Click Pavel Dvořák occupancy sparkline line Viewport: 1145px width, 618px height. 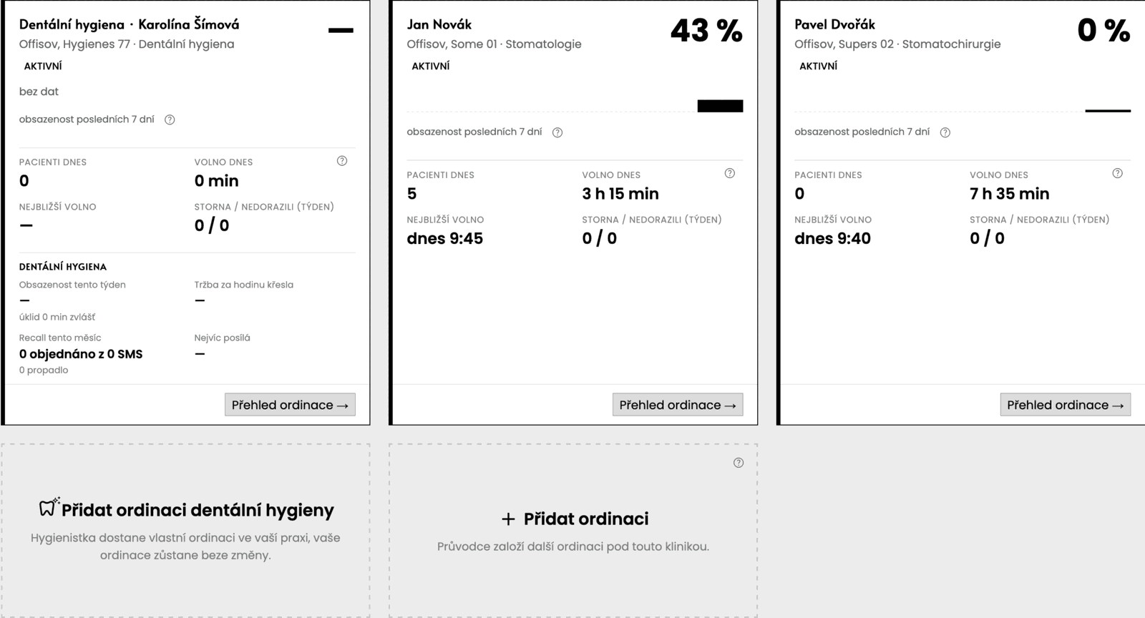[x=1109, y=111]
